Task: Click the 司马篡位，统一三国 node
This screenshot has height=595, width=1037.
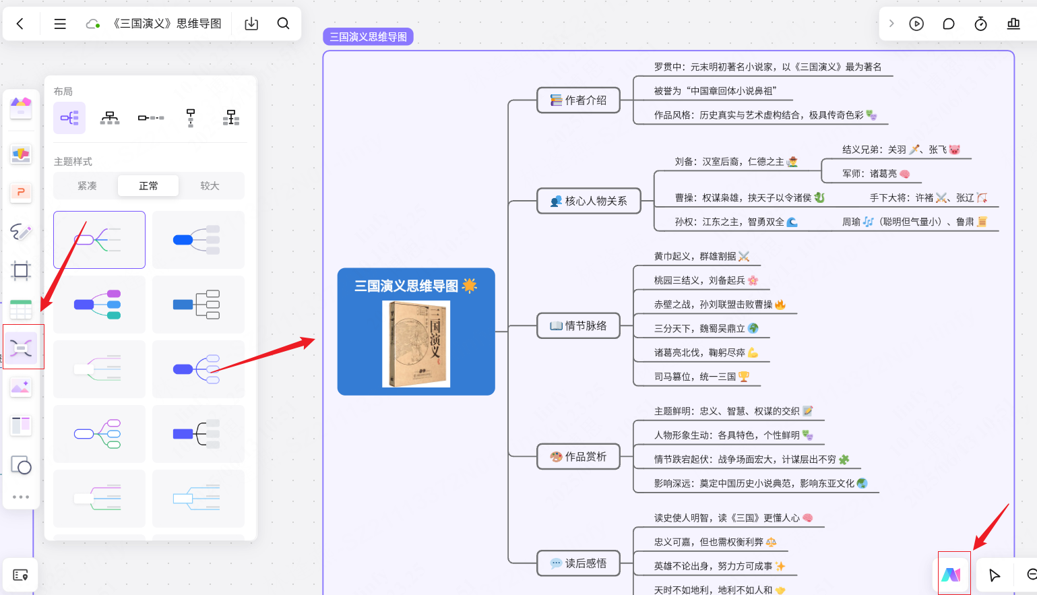Action: tap(701, 377)
